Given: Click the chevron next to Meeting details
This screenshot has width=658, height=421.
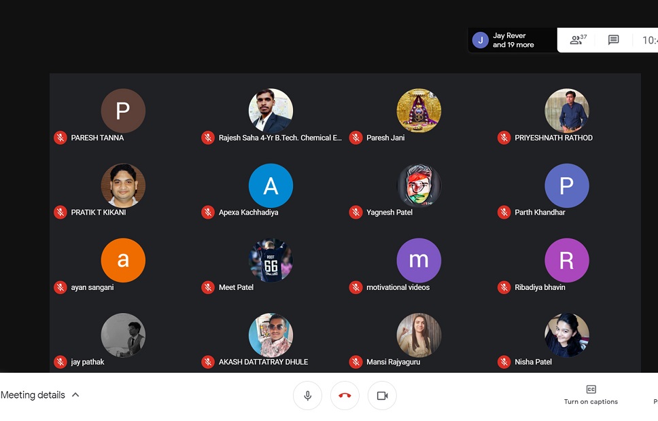Looking at the screenshot, I should [75, 395].
